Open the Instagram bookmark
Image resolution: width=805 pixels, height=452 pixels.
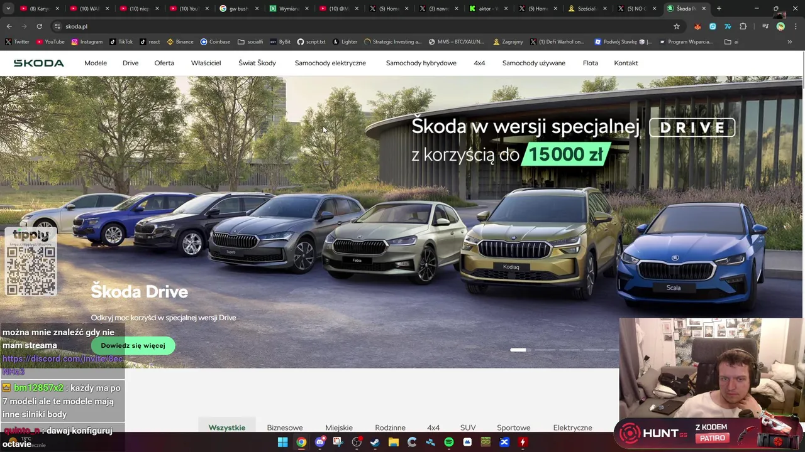click(87, 41)
